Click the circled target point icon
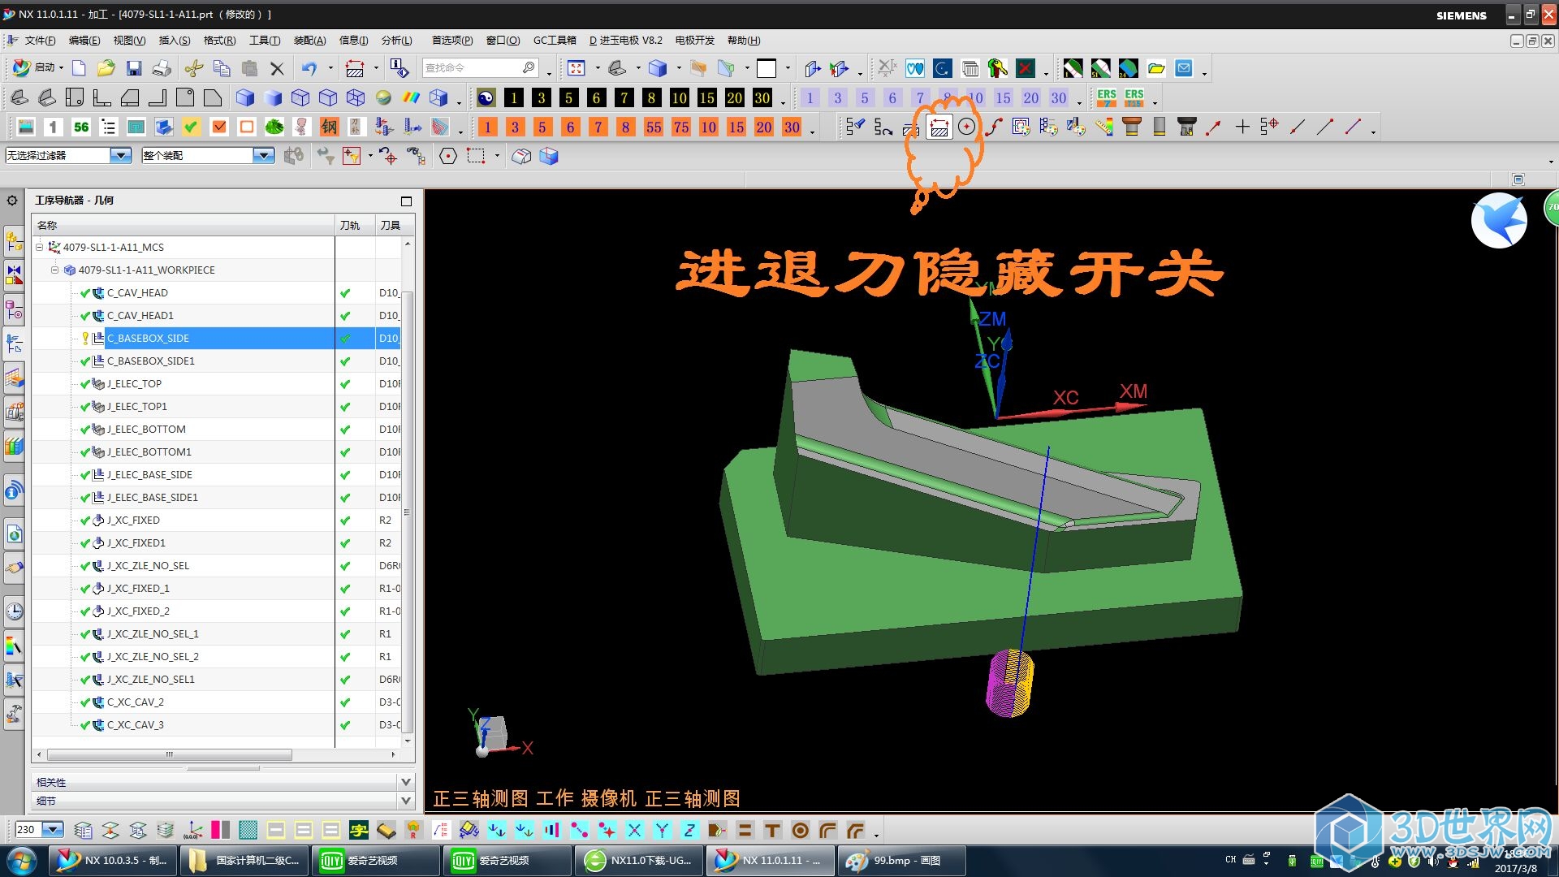The image size is (1559, 877). tap(966, 127)
